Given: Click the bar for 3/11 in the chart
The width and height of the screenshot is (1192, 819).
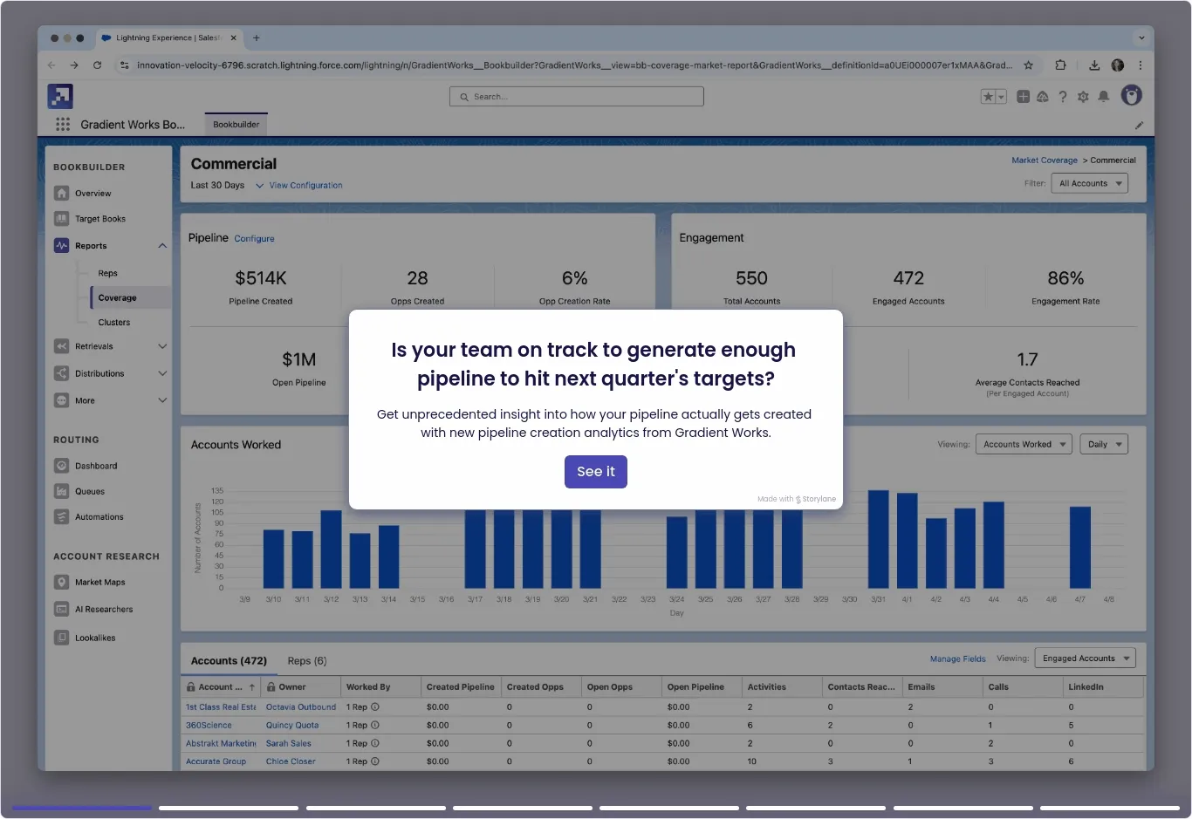Looking at the screenshot, I should coord(302,560).
